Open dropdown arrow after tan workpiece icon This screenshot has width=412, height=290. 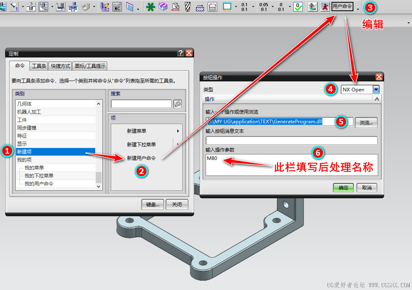tap(94, 6)
